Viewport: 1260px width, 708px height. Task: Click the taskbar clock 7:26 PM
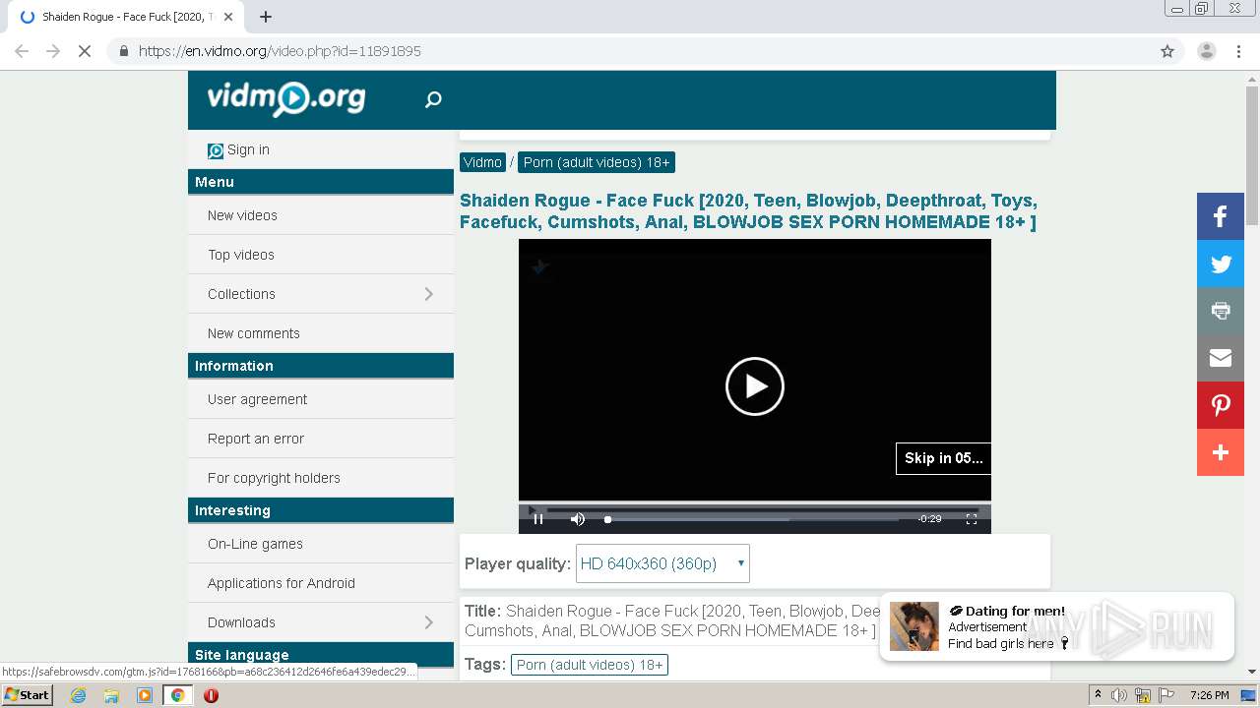1209,695
